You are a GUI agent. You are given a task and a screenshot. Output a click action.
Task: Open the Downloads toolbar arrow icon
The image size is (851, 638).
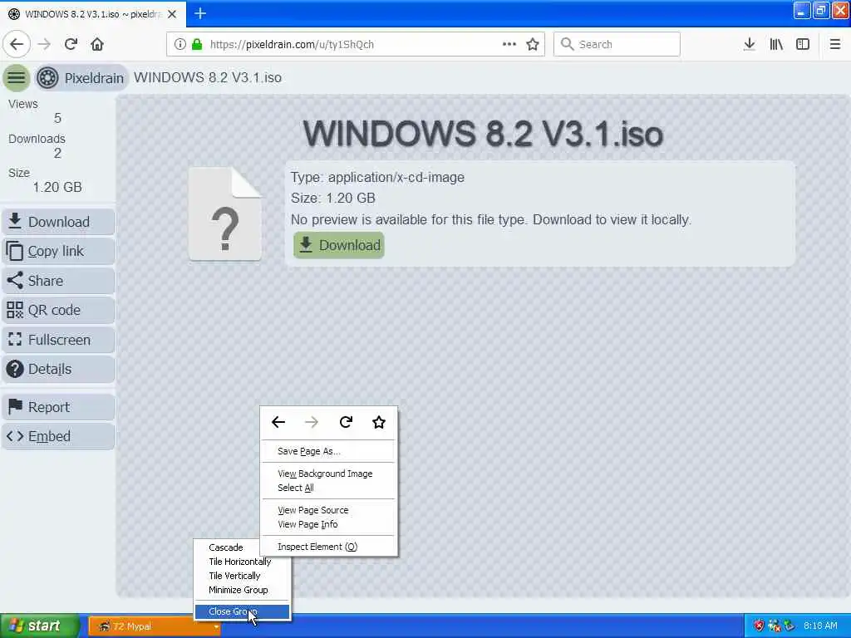pyautogui.click(x=749, y=45)
